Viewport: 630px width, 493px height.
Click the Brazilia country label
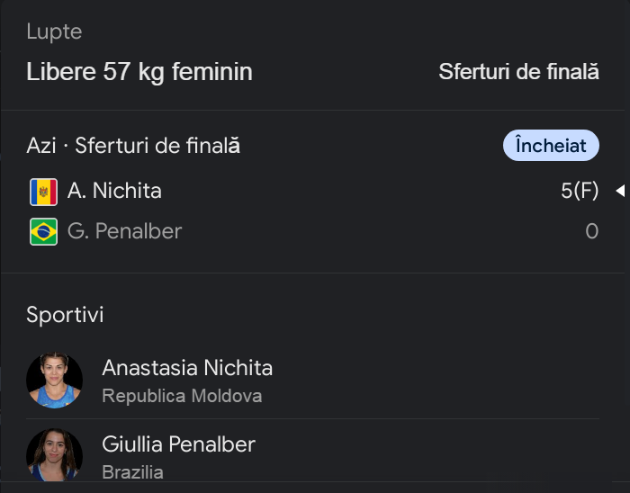pos(132,472)
